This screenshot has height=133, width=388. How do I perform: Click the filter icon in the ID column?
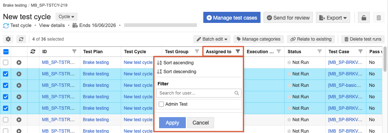(x=74, y=52)
